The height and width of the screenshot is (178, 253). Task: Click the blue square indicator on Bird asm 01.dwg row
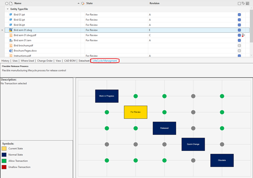coord(239,30)
